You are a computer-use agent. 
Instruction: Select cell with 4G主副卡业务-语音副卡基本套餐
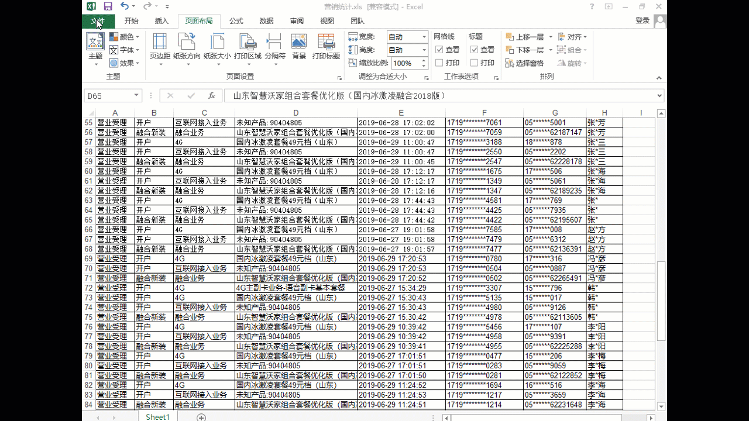[x=296, y=288]
